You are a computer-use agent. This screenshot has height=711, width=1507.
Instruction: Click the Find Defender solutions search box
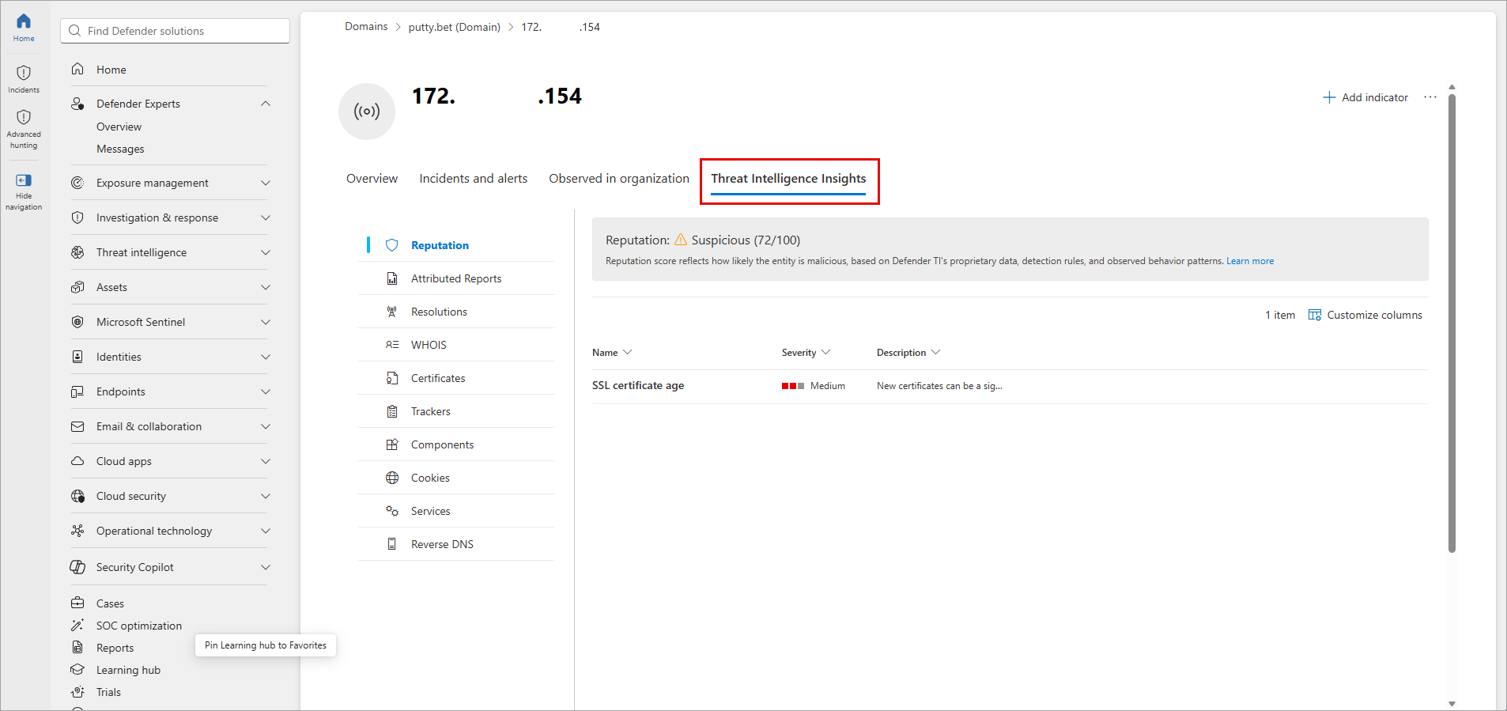(175, 31)
